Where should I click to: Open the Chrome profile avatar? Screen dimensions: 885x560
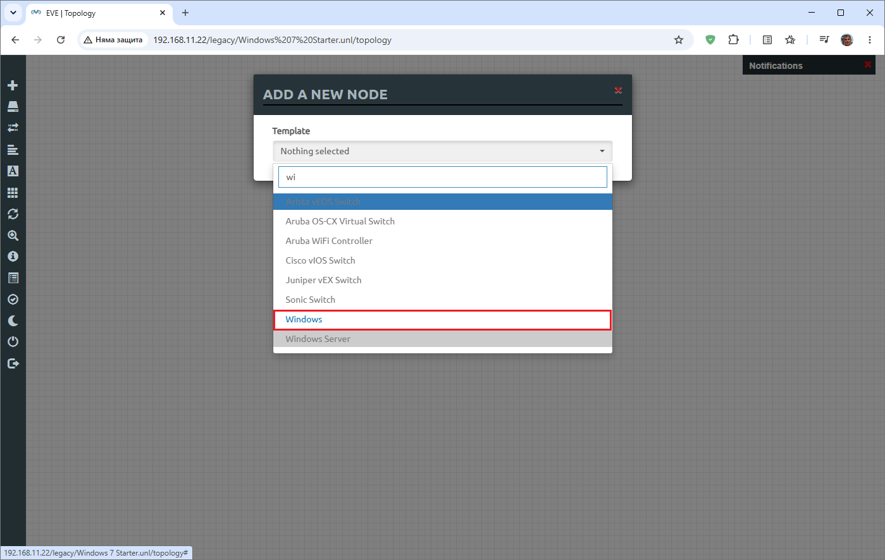(x=847, y=40)
